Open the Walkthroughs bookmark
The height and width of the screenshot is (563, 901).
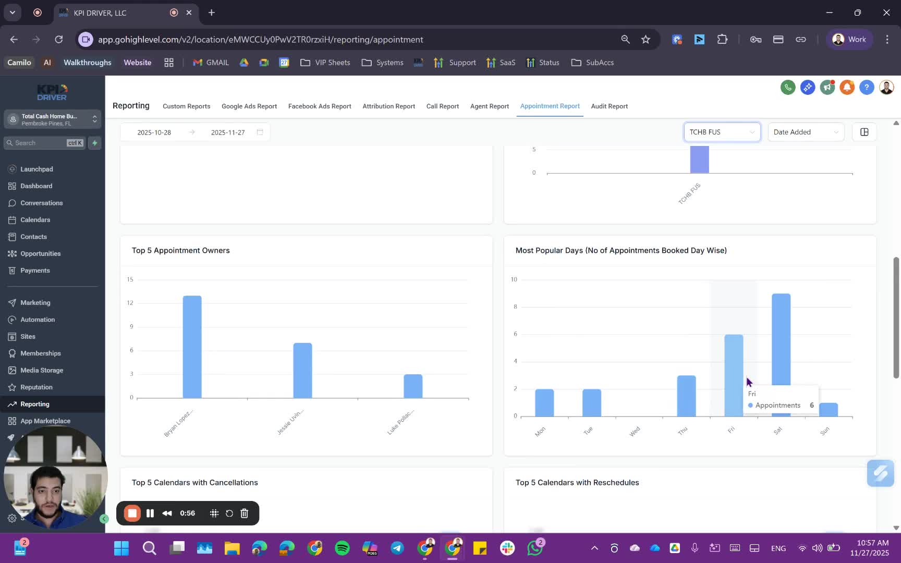tap(87, 63)
